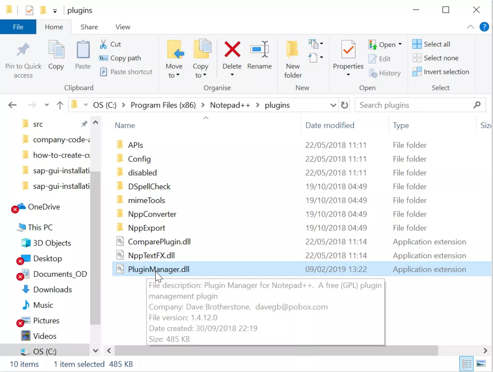This screenshot has width=493, height=372.
Task: Click OS (C:) in address bar
Action: tap(105, 105)
